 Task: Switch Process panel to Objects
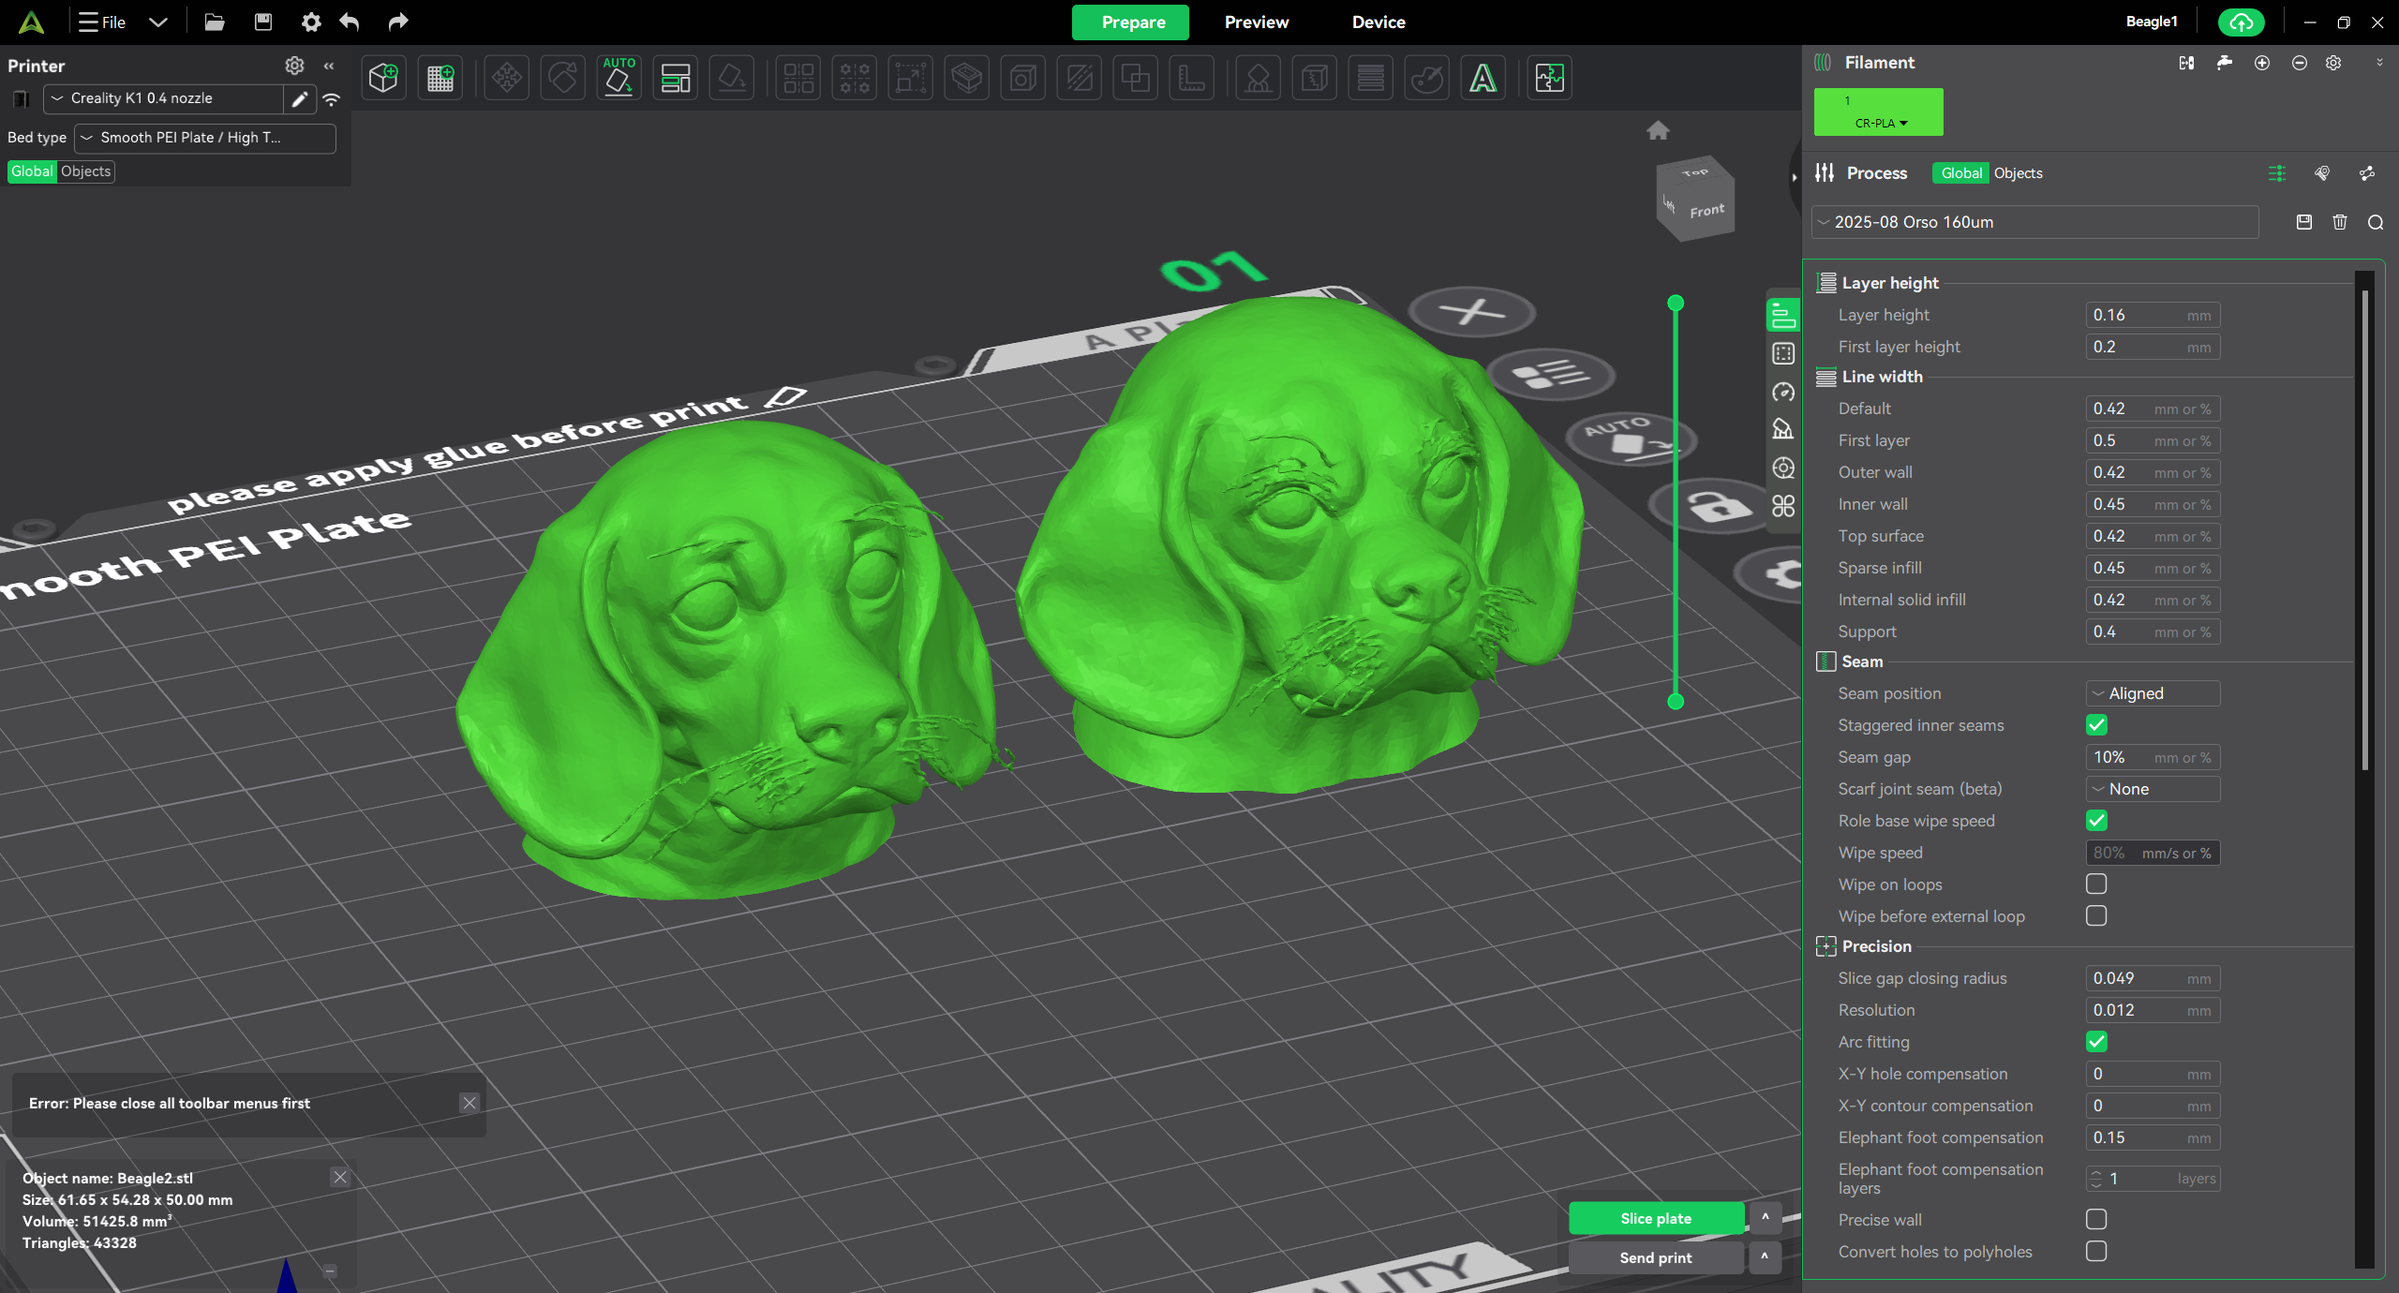click(x=2018, y=173)
